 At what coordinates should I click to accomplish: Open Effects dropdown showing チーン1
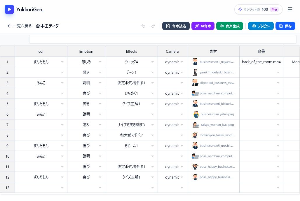click(x=153, y=73)
